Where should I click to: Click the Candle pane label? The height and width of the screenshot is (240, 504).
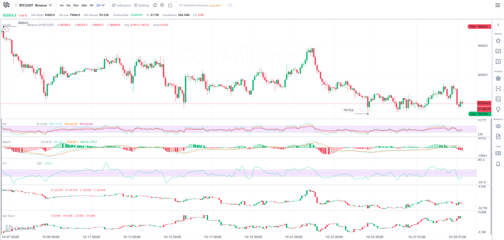pyautogui.click(x=6, y=25)
